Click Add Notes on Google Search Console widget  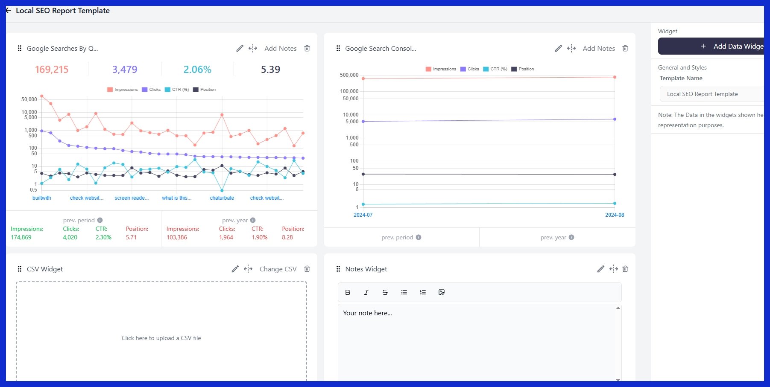tap(599, 48)
